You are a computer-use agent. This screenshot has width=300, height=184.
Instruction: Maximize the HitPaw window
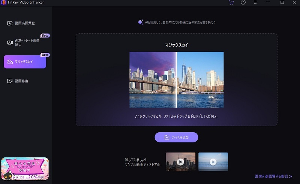point(282,3)
